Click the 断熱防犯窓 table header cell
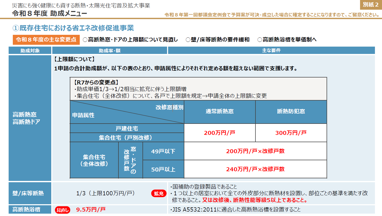The height and width of the screenshot is (216, 382). pos(291,112)
